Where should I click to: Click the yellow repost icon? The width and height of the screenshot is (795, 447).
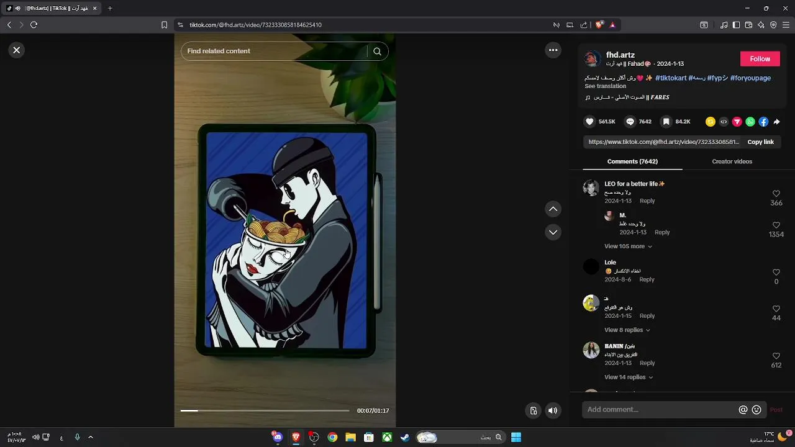point(711,122)
